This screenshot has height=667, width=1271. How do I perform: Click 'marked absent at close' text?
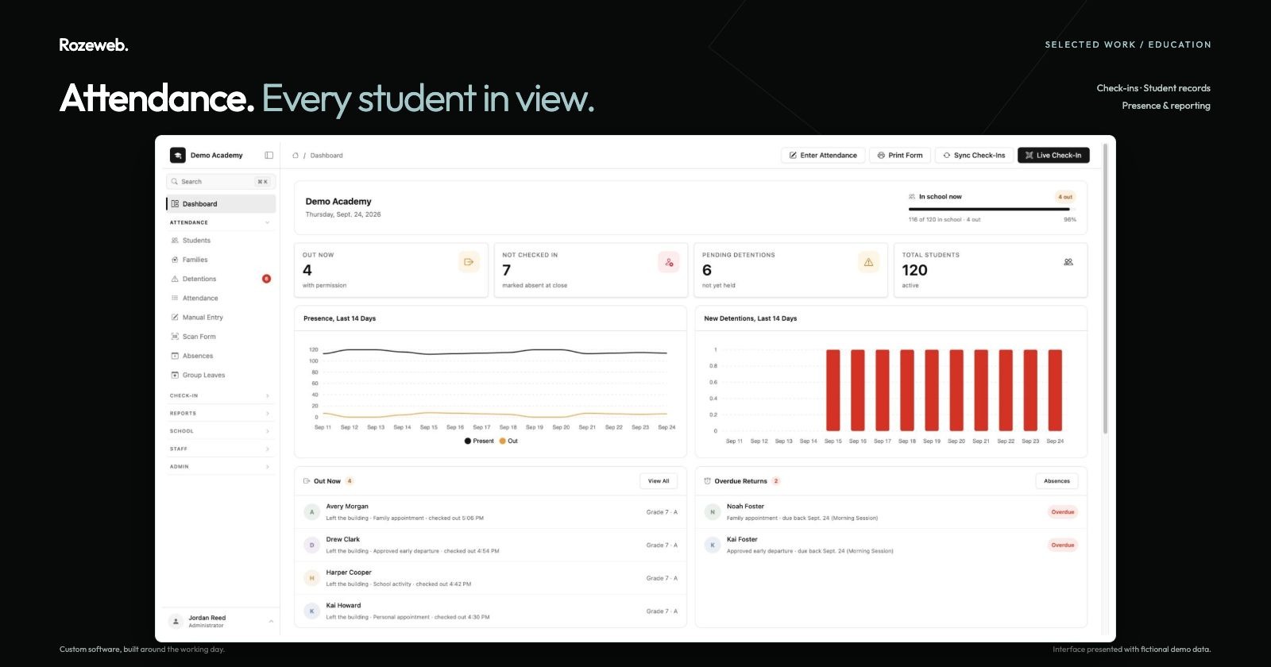[x=535, y=286]
